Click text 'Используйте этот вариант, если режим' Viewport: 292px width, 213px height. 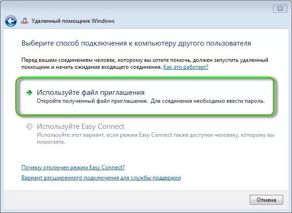pos(87,135)
